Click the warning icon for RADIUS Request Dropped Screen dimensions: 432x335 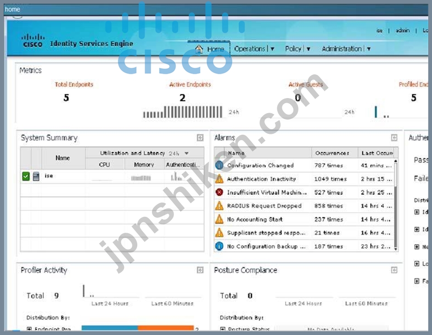point(219,206)
